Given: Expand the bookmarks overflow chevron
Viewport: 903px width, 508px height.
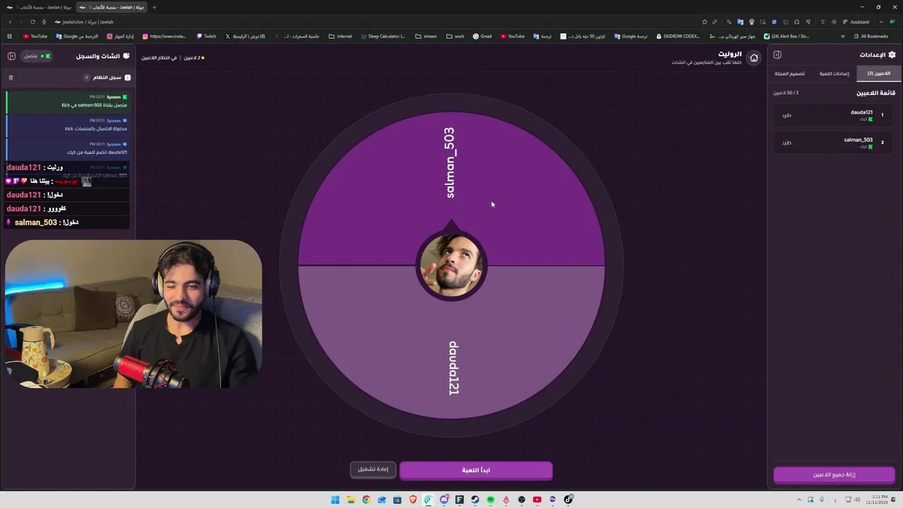Looking at the screenshot, I should 842,36.
